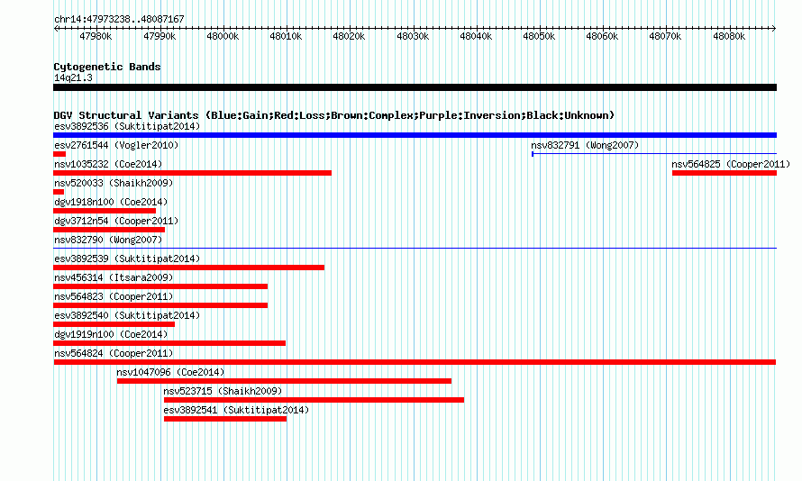Click the red esv3892540 bar
The image size is (802, 481).
[114, 324]
